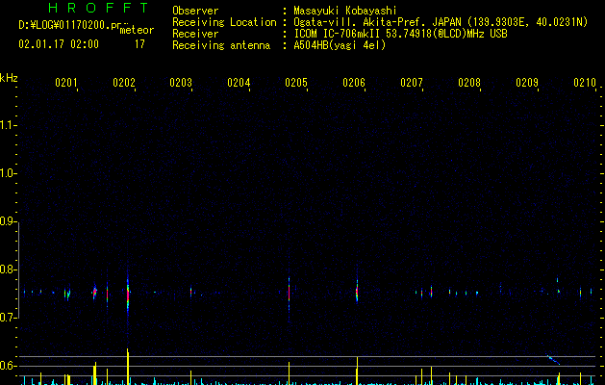
Task: Click the 0.7 kHz frequency label
Action: 7,318
